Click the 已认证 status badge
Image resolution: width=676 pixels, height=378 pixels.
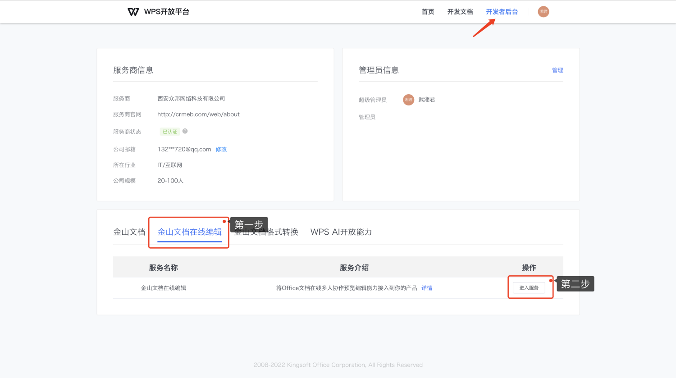coord(170,132)
